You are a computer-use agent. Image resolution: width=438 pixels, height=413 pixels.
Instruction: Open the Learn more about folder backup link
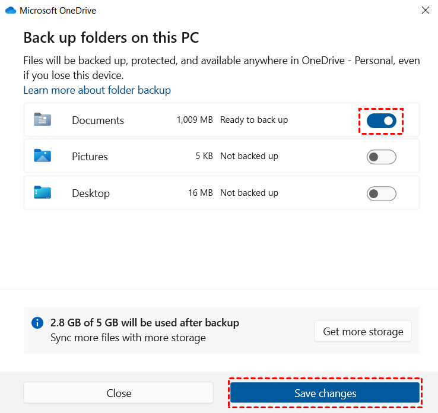pos(97,90)
